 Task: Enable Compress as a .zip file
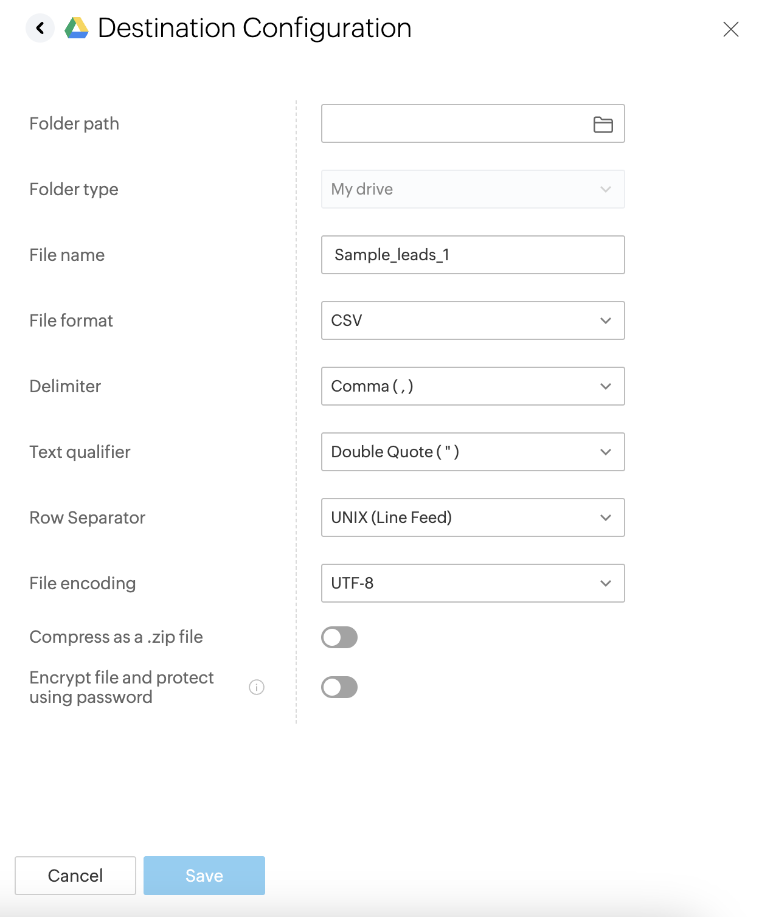pyautogui.click(x=339, y=637)
